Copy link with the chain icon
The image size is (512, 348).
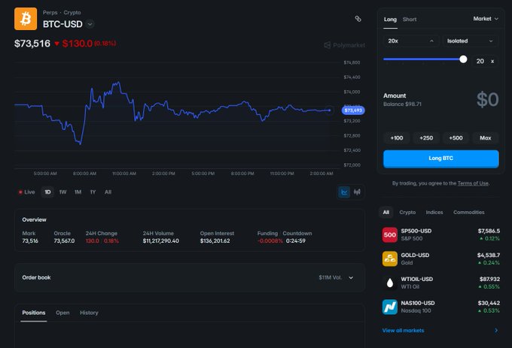(x=358, y=19)
